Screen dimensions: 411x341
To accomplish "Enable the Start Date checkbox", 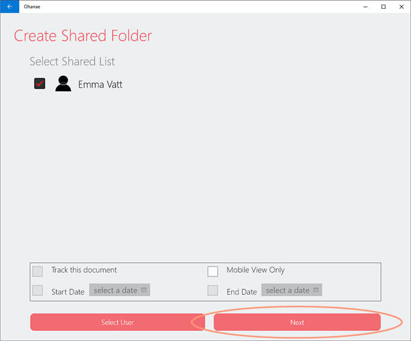I will pyautogui.click(x=38, y=290).
